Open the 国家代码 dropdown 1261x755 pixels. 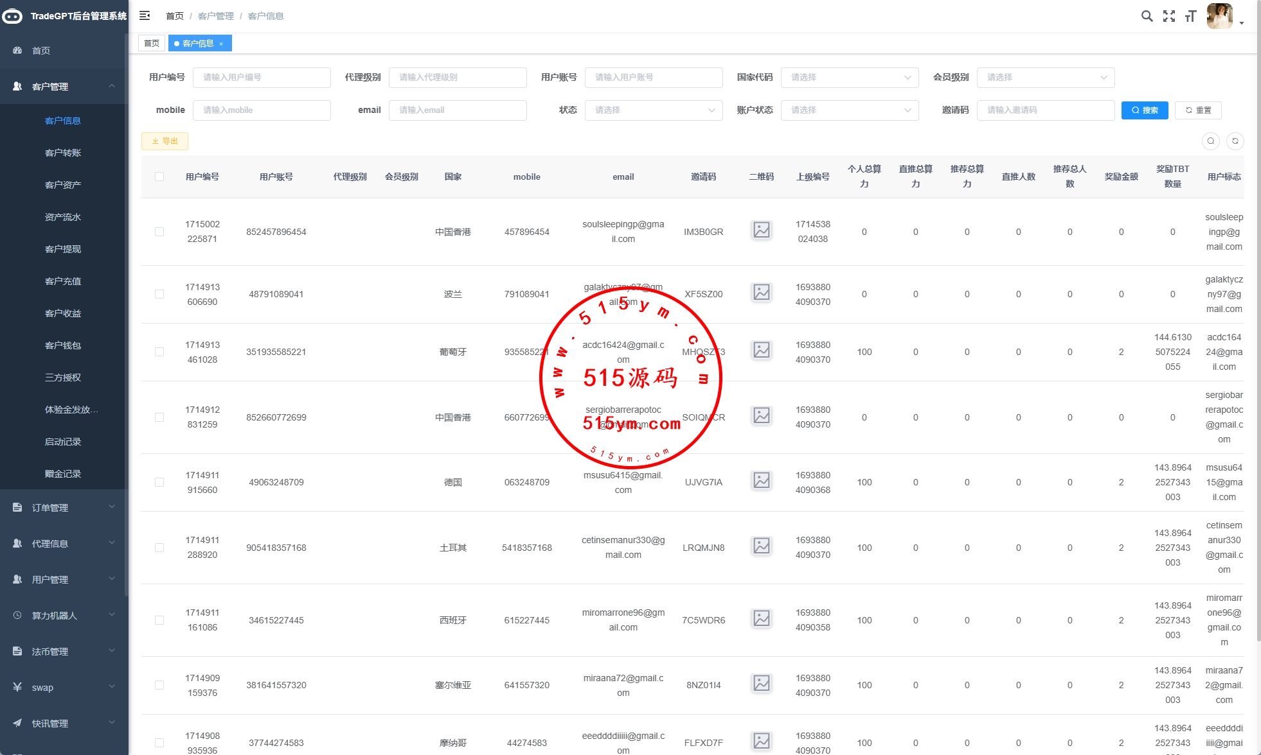(849, 78)
